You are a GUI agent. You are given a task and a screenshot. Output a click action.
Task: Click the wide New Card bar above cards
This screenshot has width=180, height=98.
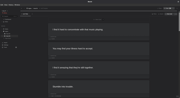(x=99, y=20)
